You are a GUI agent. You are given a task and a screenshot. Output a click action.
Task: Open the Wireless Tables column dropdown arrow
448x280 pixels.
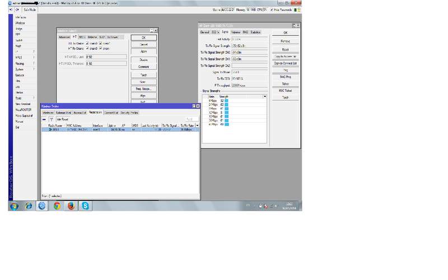pos(197,125)
